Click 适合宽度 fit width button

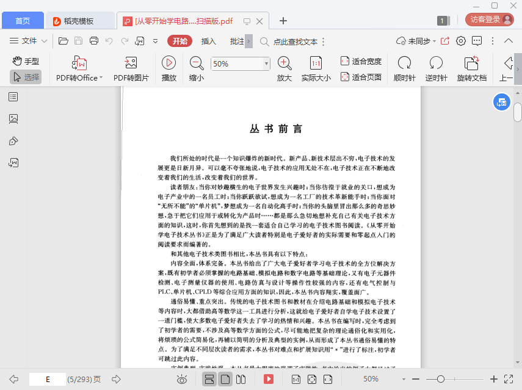tap(361, 61)
